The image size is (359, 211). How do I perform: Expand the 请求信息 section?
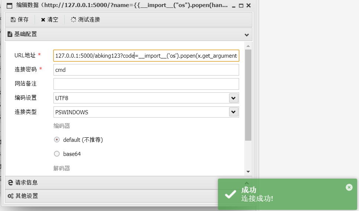(x=129, y=182)
